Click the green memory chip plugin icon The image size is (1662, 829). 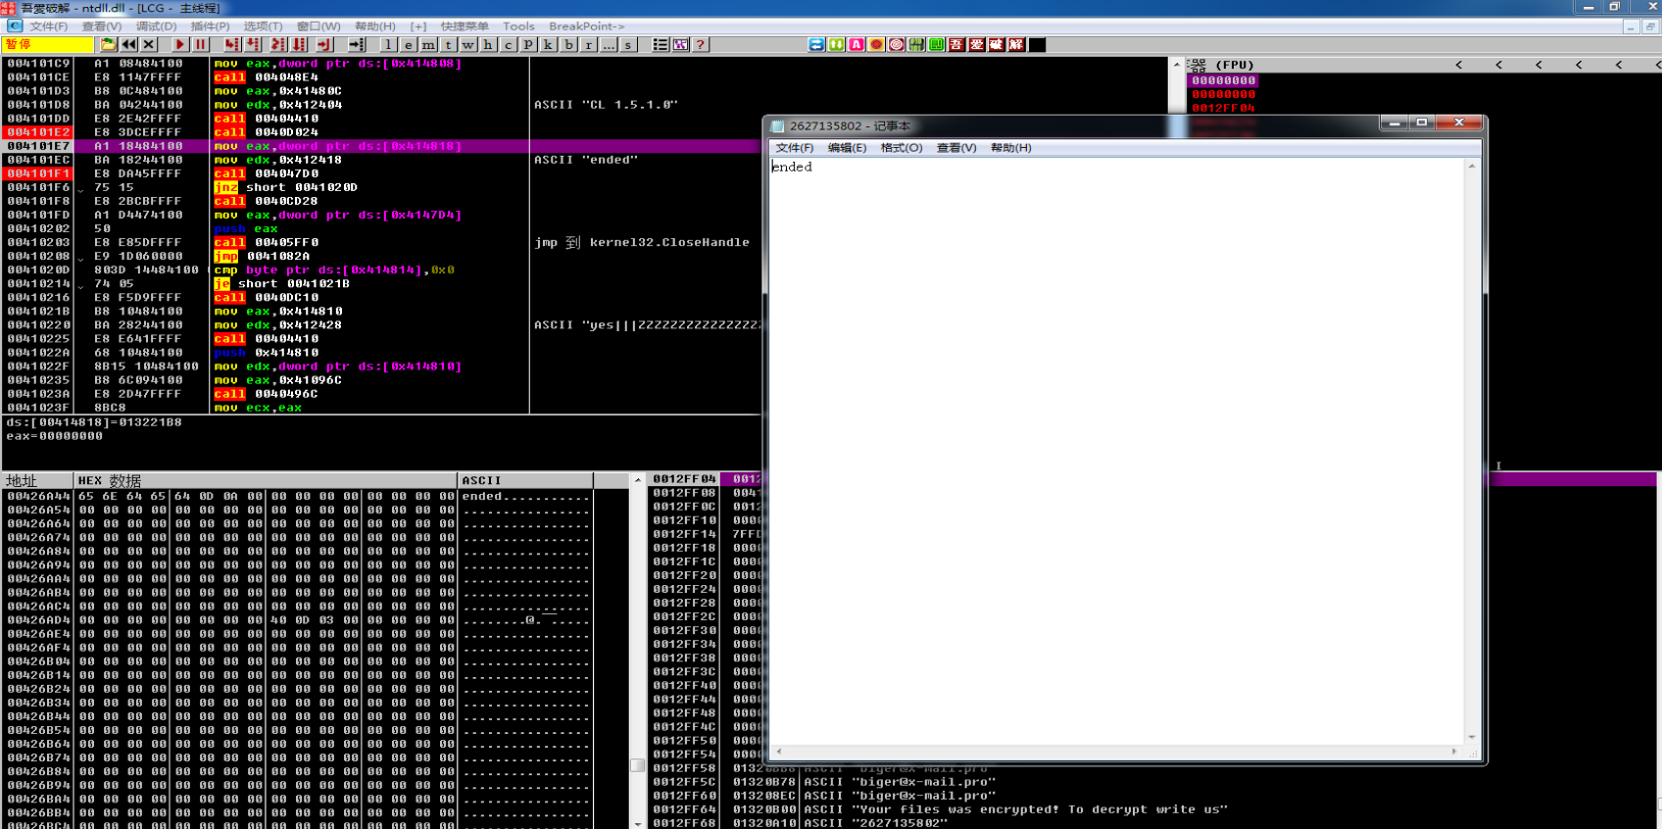coord(916,45)
